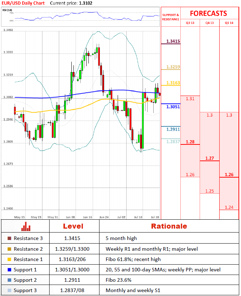Click the Support 3 light swatch
Screen dimensions: 241x296
point(9,290)
